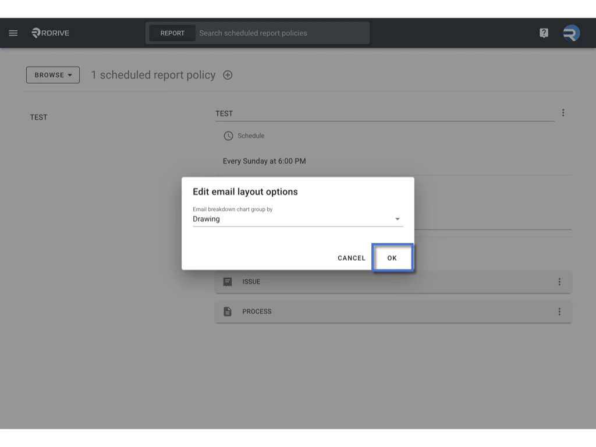Click the Schedule clock icon

click(228, 136)
